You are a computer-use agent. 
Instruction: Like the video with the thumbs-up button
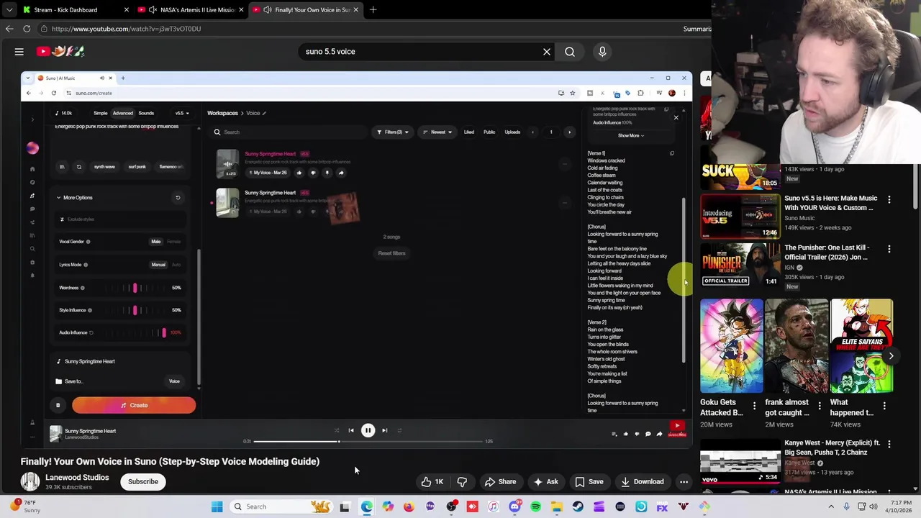[x=433, y=482]
